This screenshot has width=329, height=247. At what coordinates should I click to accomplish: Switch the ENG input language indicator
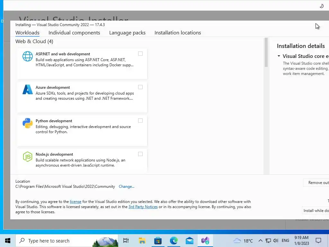tap(285, 241)
